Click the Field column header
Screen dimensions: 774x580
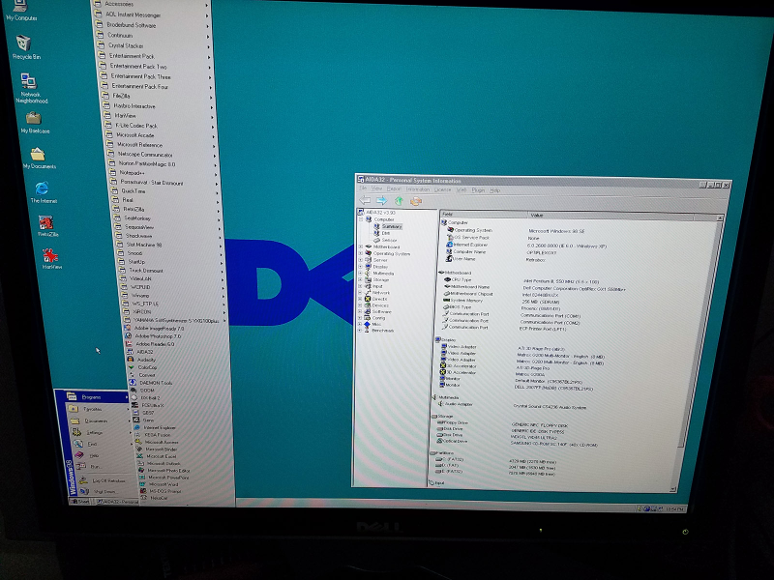click(x=483, y=214)
